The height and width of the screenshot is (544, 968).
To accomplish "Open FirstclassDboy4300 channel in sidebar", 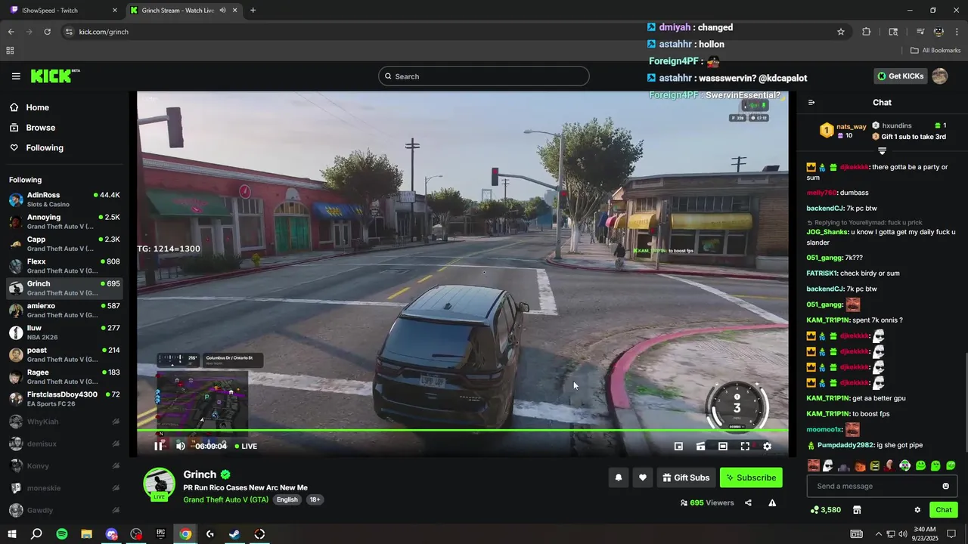I will (64, 399).
